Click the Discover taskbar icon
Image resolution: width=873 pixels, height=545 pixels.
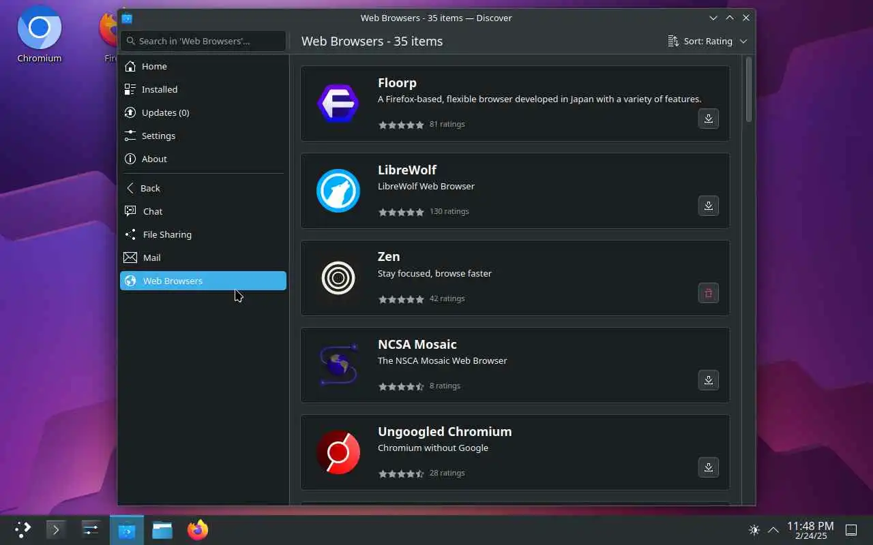coord(127,529)
